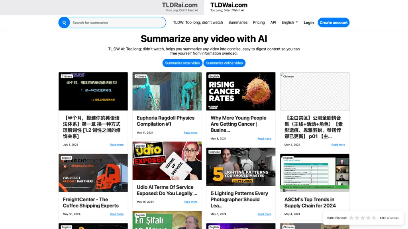Read more about Euphoria Ragdoll Physics summary
408x229 pixels.
[x=190, y=132]
